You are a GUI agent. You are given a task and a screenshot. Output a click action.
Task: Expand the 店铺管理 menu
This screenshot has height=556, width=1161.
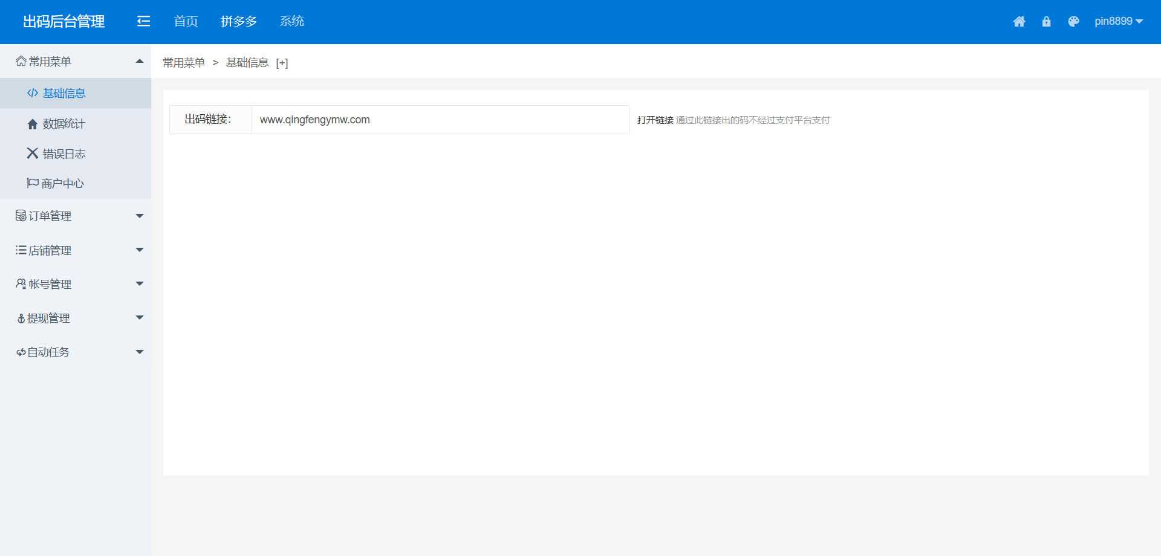(76, 250)
